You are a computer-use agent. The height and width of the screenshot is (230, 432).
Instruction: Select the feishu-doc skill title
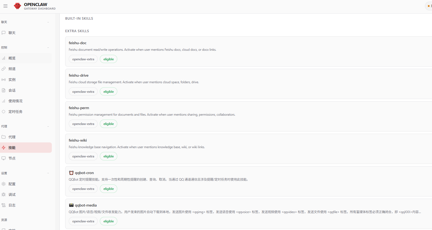(x=77, y=43)
